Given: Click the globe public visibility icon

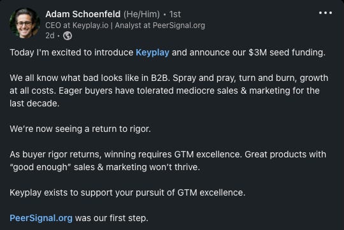Looking at the screenshot, I should click(68, 36).
